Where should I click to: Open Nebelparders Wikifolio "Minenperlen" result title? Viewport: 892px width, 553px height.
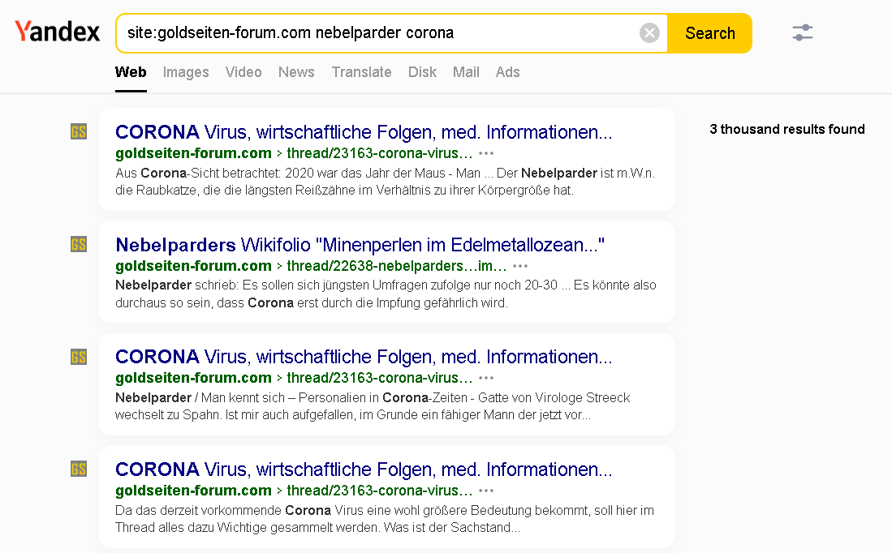pos(360,245)
